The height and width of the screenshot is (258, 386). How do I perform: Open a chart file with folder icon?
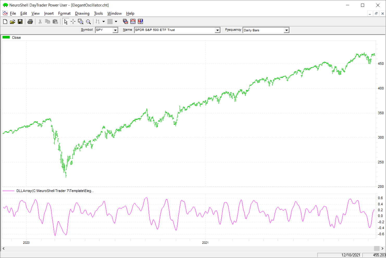pos(13,22)
